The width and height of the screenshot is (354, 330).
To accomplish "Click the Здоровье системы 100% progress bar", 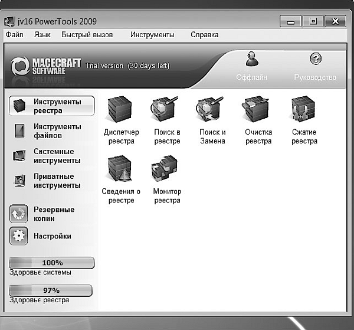I will pyautogui.click(x=52, y=263).
